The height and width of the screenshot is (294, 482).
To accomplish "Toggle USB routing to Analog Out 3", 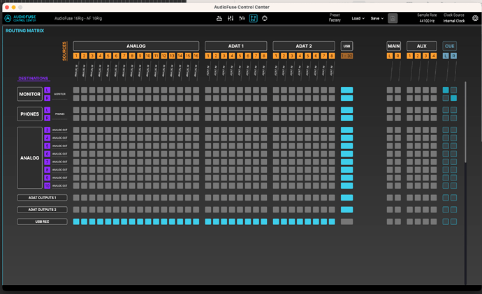I will point(346,130).
